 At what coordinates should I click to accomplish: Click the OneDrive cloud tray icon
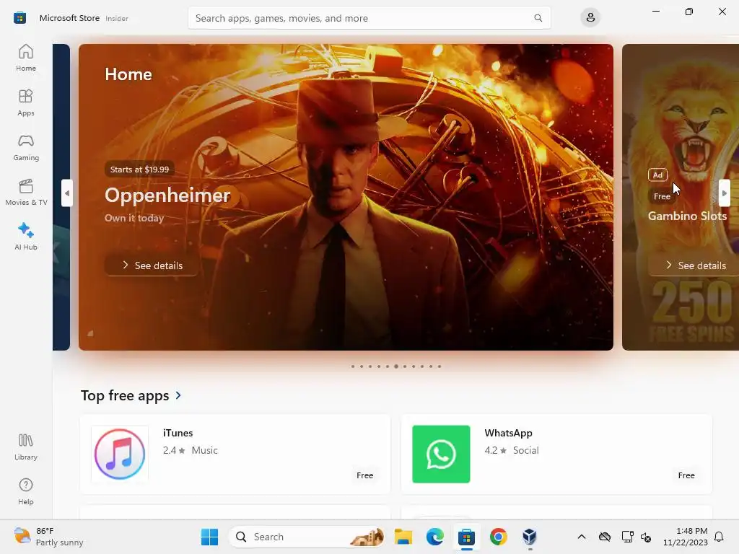tap(605, 537)
